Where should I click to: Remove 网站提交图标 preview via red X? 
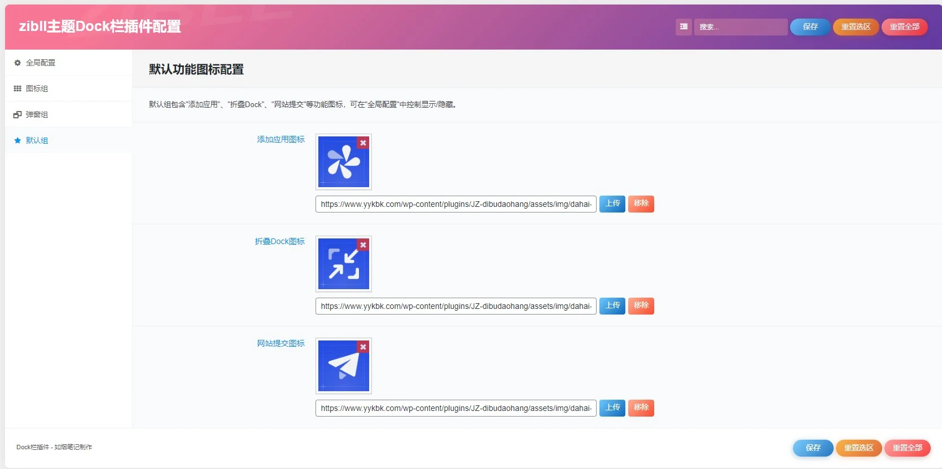click(x=363, y=347)
